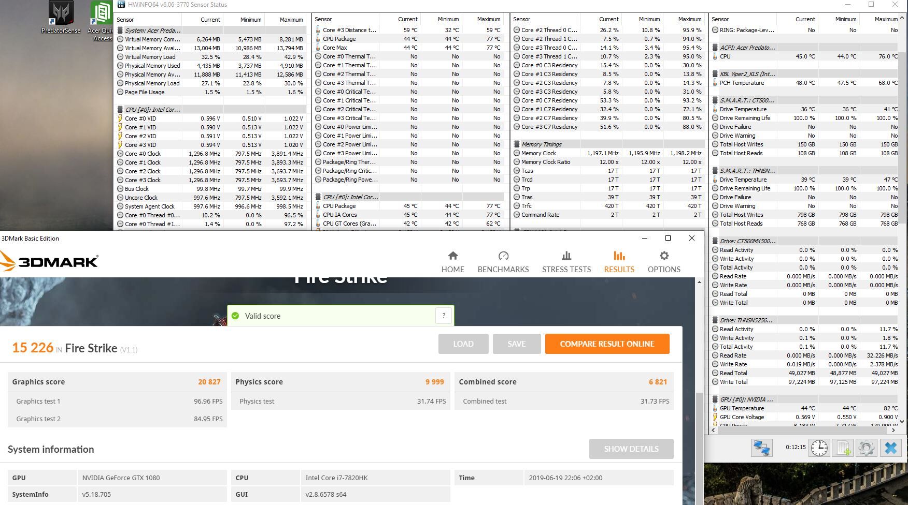The width and height of the screenshot is (908, 505).
Task: Select the Virtual Memory Load sensor row
Action: (x=211, y=57)
